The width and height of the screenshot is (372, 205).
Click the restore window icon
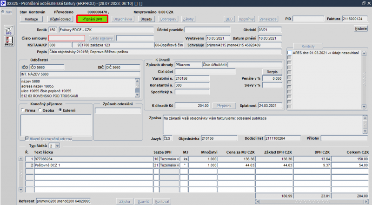(x=363, y=3)
